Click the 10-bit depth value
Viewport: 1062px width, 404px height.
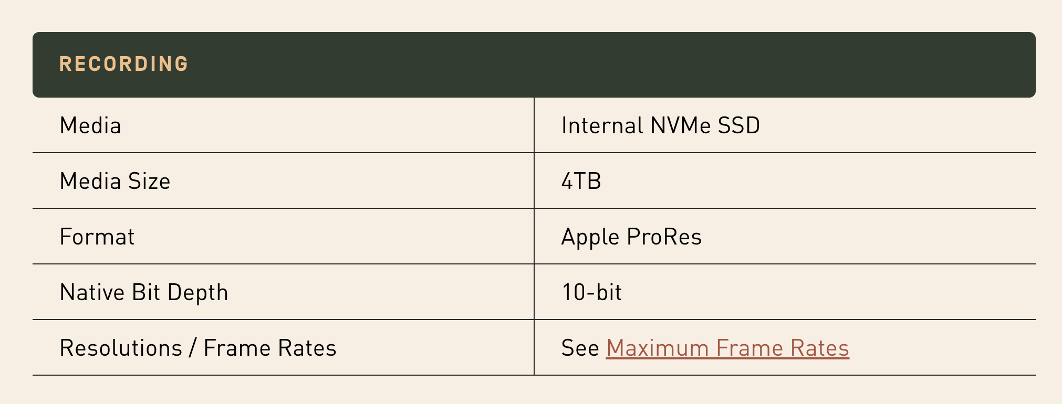[x=591, y=293]
